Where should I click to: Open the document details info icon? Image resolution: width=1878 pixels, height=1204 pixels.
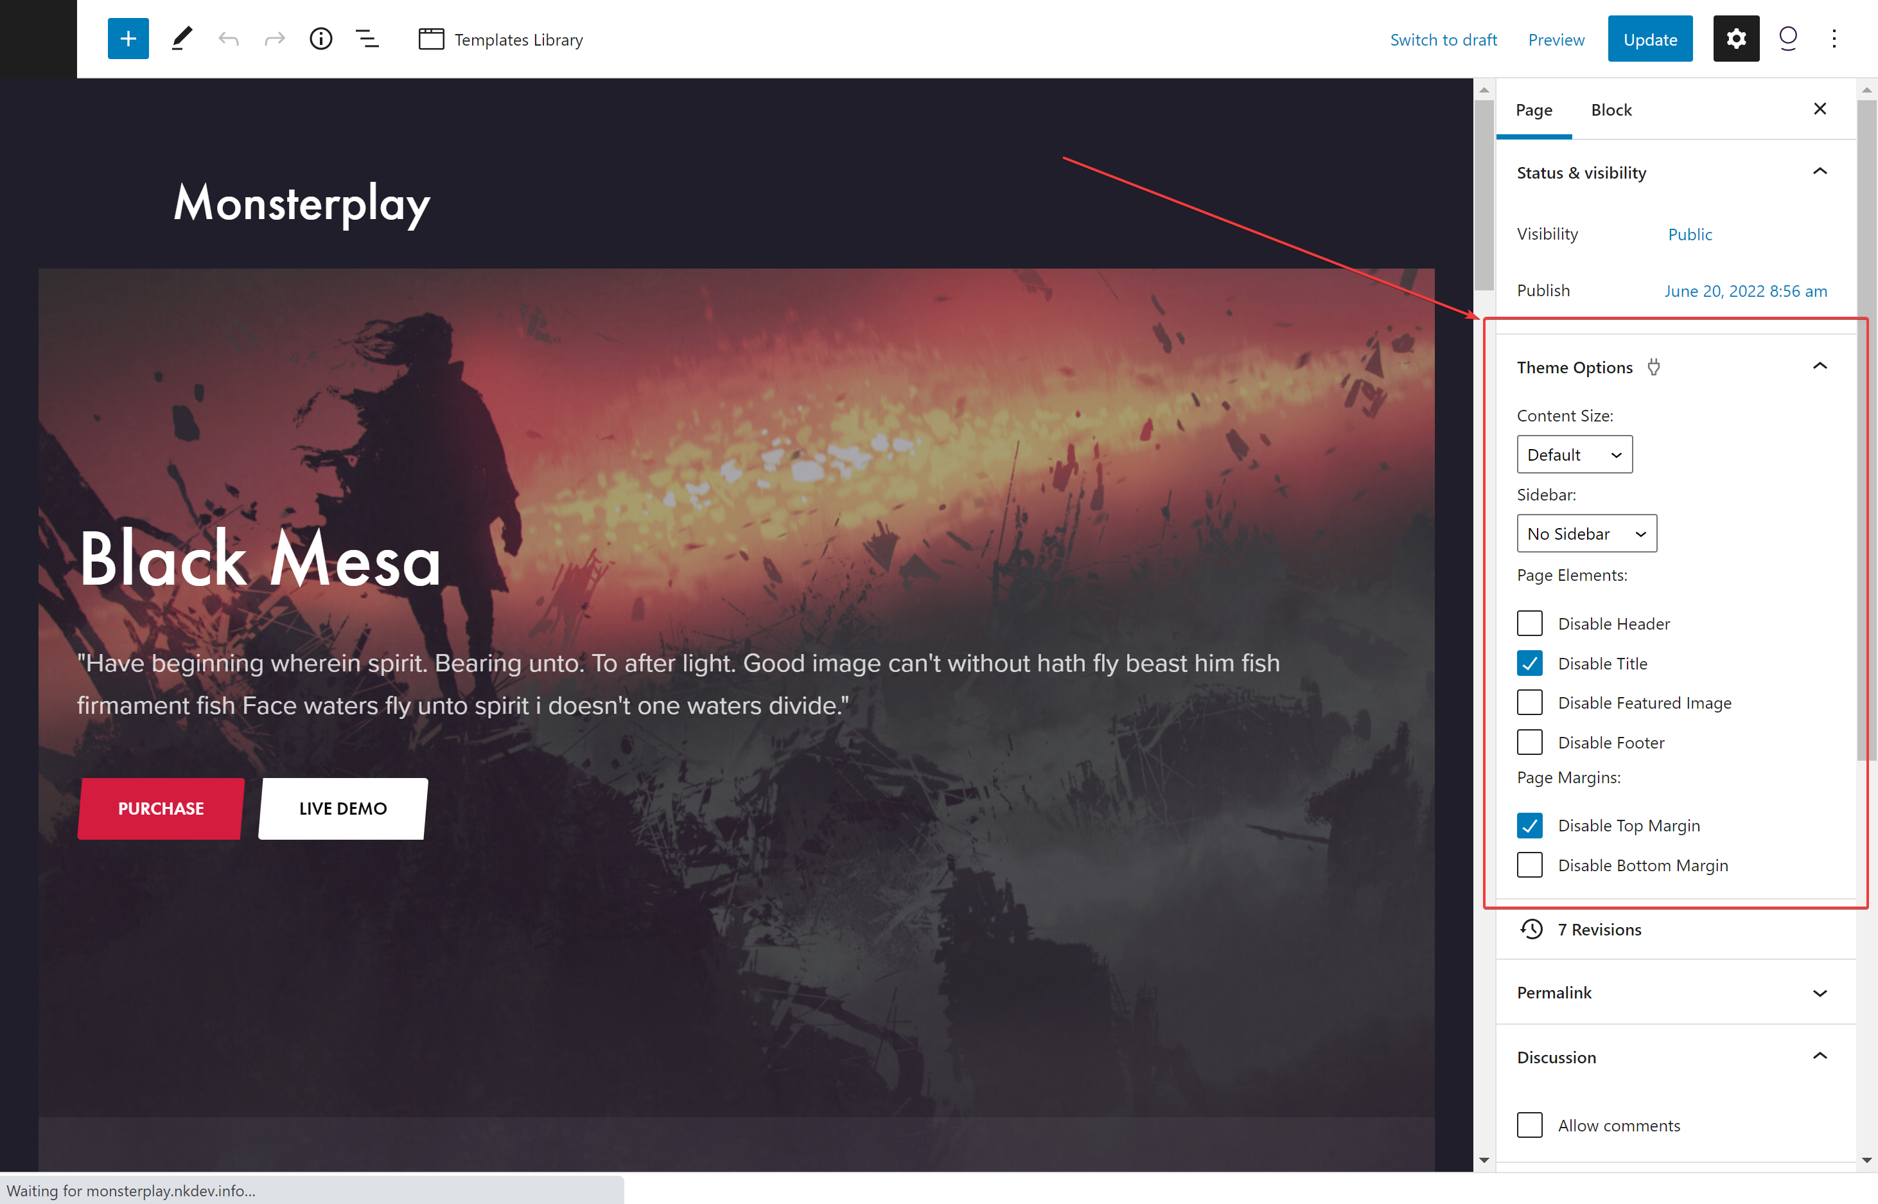point(320,39)
